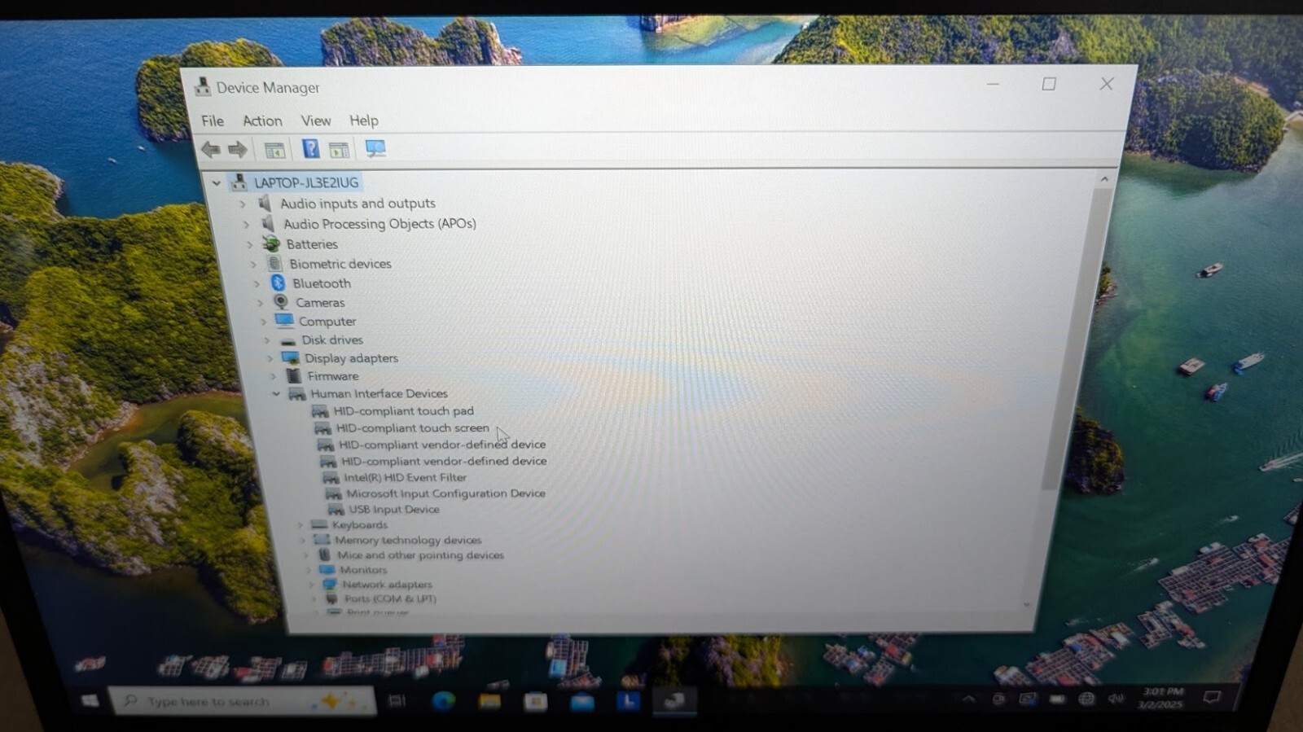Click the Computer category icon
This screenshot has width=1303, height=732.
[x=284, y=321]
